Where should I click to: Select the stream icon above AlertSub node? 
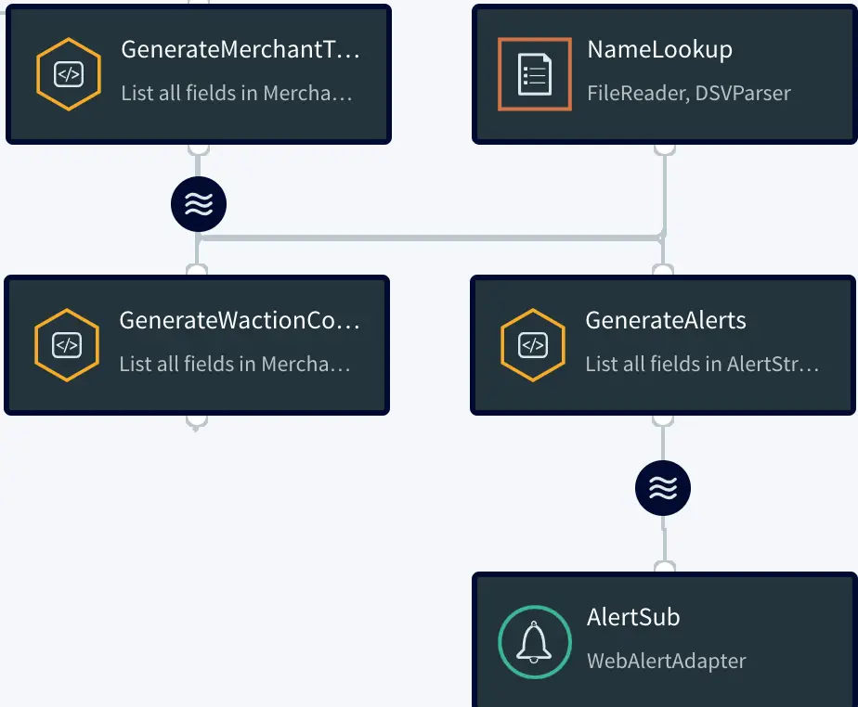[663, 488]
